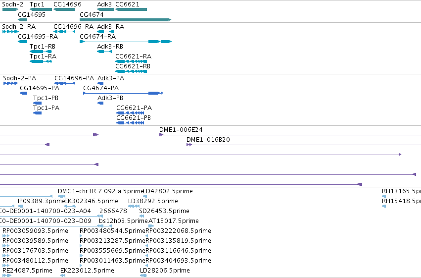Click the RP003213287.5prime EST label
The image size is (421, 278).
pos(112,241)
